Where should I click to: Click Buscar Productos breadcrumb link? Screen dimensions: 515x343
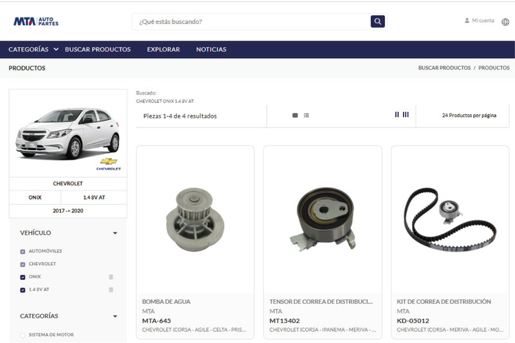coord(444,68)
